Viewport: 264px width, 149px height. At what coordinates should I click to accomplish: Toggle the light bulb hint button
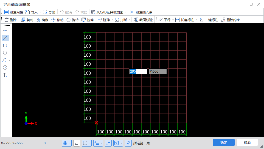128,143
